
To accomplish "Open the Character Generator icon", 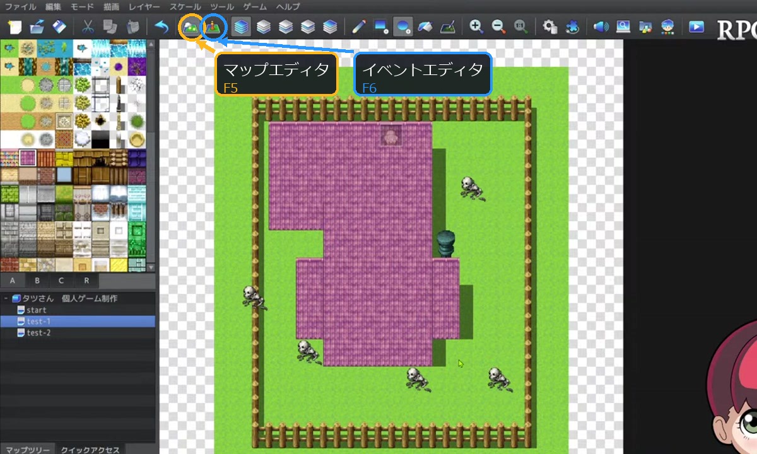I will coord(667,27).
